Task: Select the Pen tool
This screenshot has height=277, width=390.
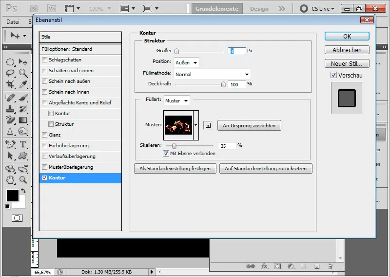Action: click(10, 144)
